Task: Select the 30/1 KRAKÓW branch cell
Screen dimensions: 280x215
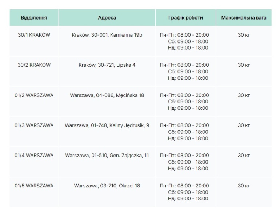Action: click(34, 35)
